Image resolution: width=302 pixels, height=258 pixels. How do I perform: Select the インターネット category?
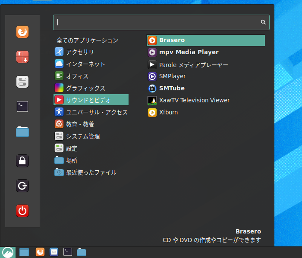click(x=91, y=64)
